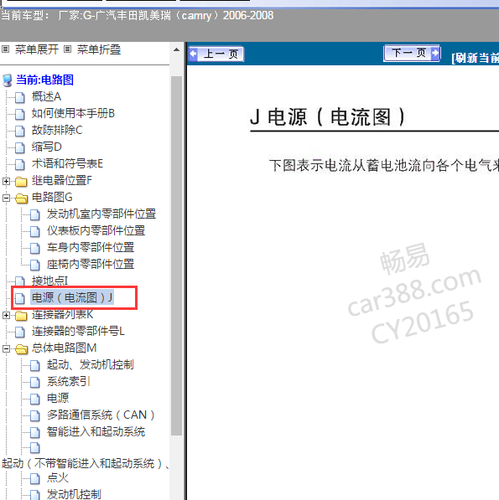The width and height of the screenshot is (499, 500).
Task: Click the page icon beside 故陈排除C
Action: click(x=20, y=131)
